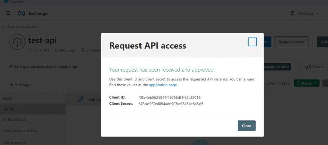Click the back arrow to assets list

(3, 27)
